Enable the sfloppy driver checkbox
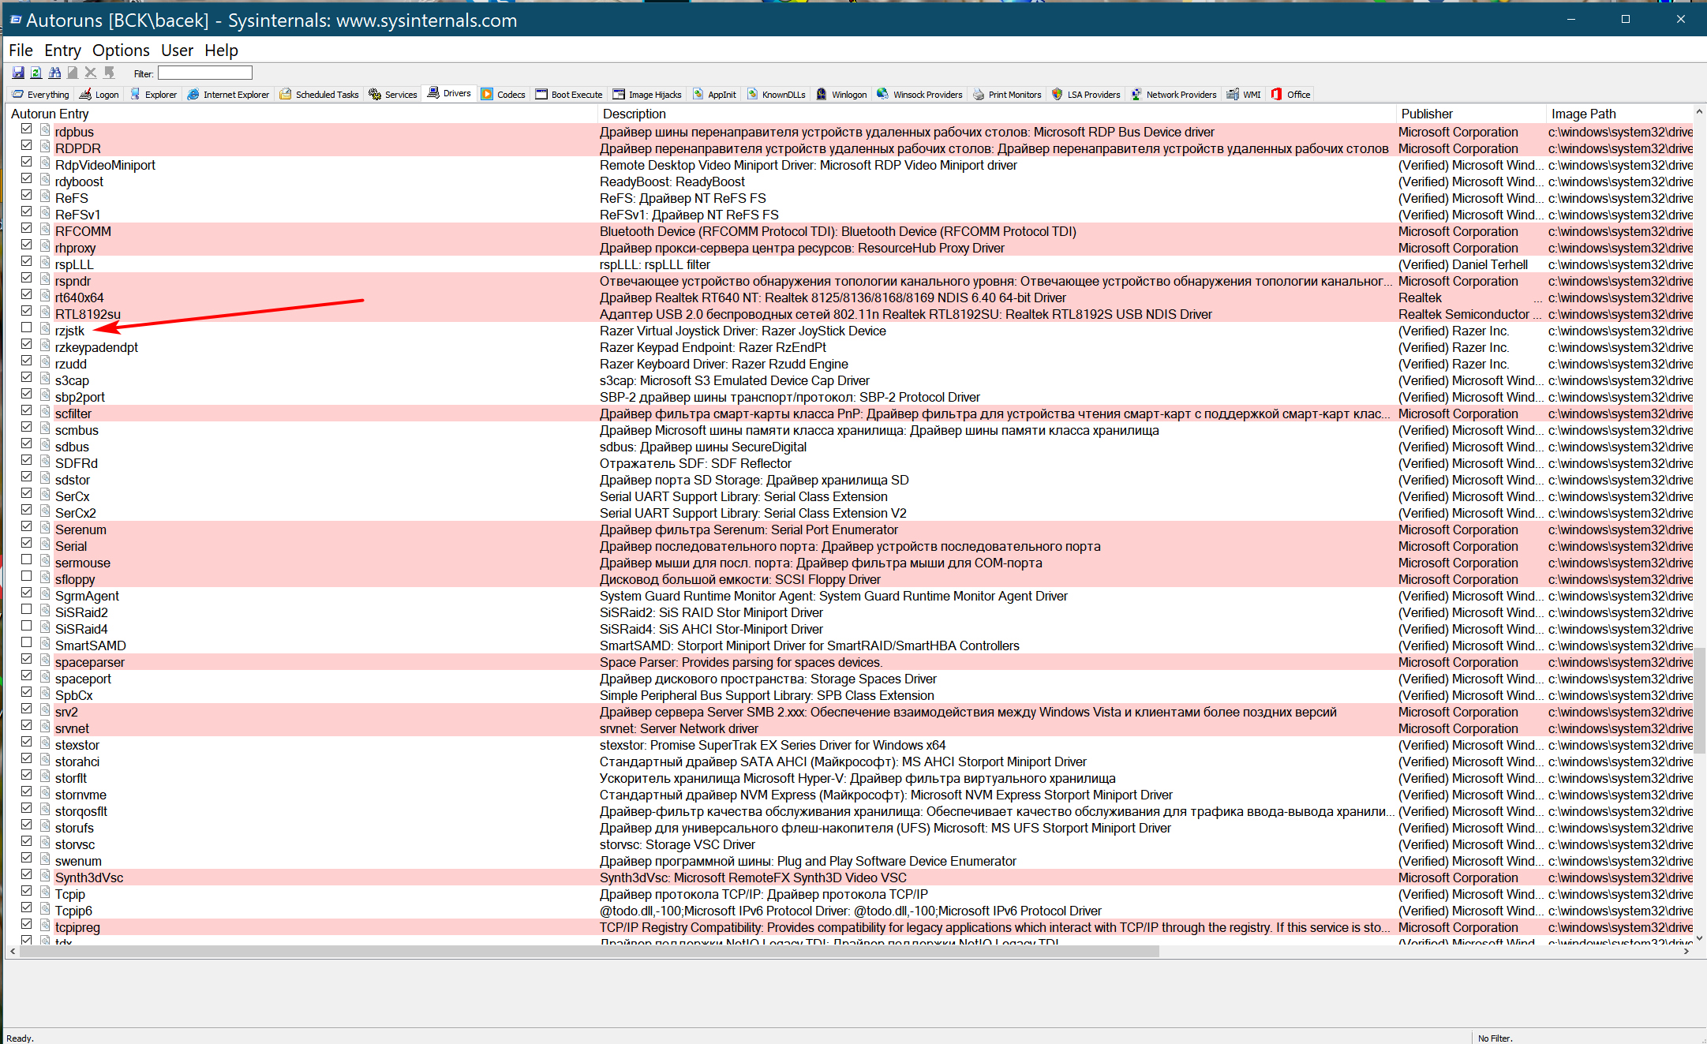Viewport: 1707px width, 1044px height. 27,576
